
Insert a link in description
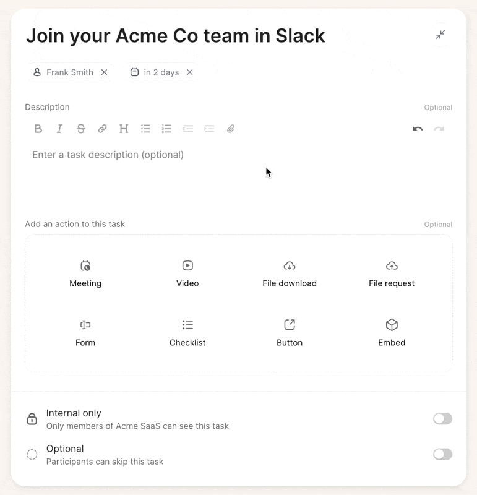pyautogui.click(x=102, y=129)
